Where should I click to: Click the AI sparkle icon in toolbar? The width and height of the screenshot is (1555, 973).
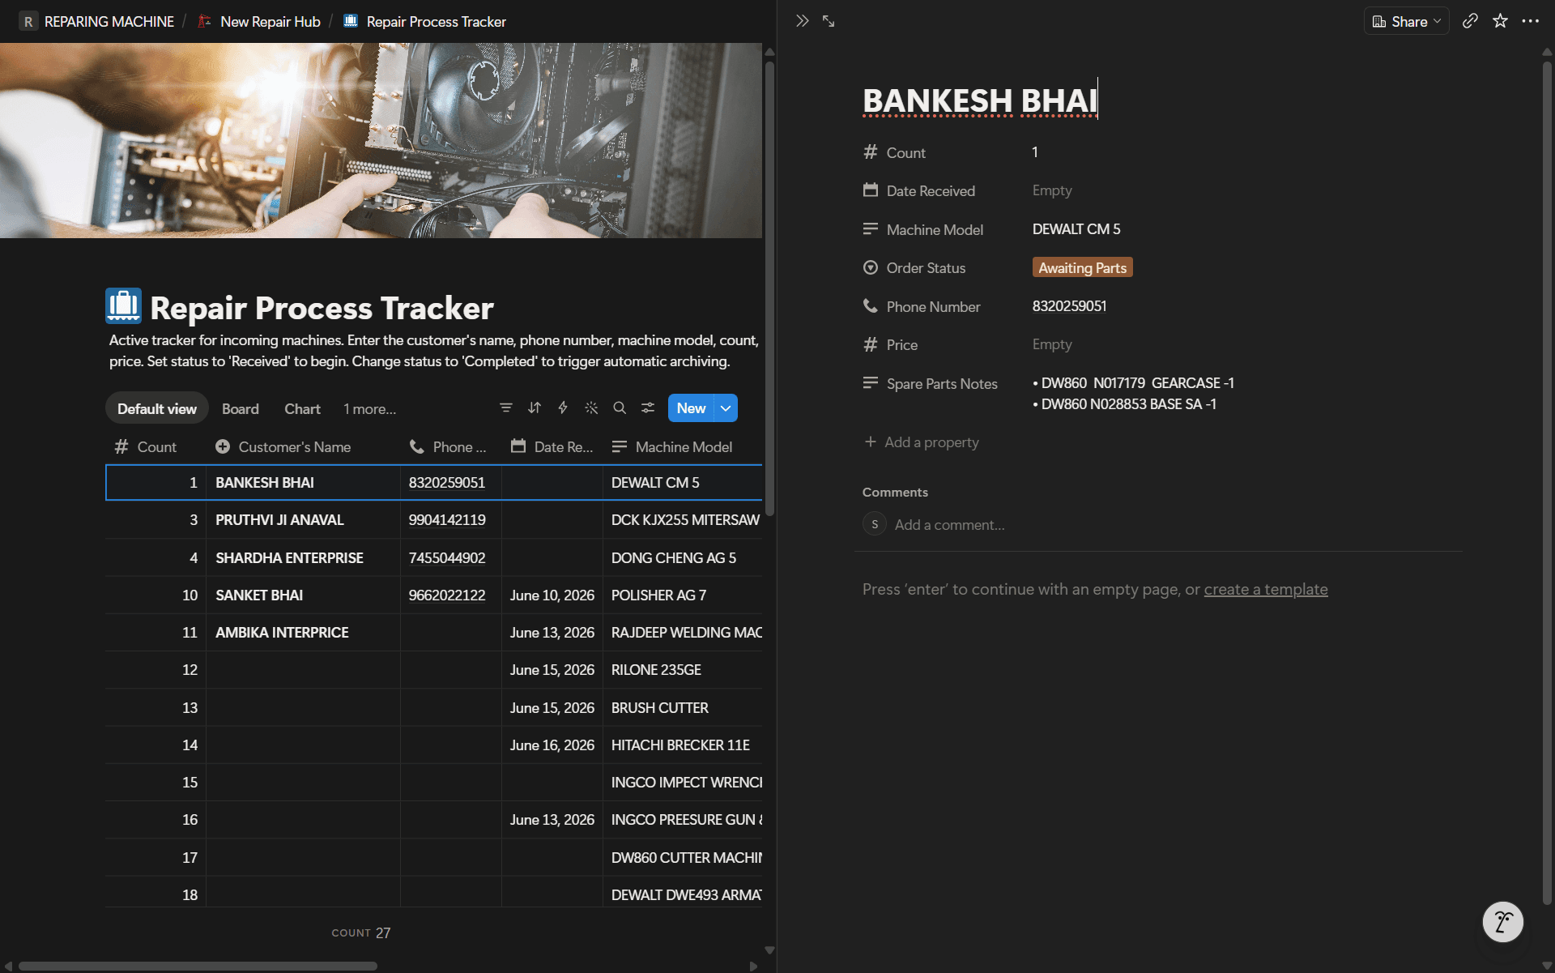point(591,408)
